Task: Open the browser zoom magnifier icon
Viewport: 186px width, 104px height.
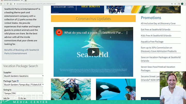Action: click(172, 4)
